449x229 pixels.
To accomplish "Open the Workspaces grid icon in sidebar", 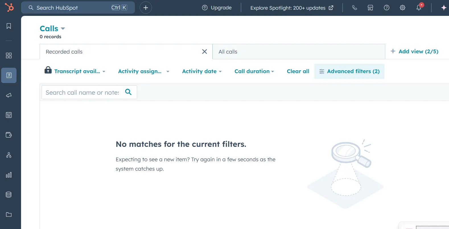I will click(x=9, y=56).
